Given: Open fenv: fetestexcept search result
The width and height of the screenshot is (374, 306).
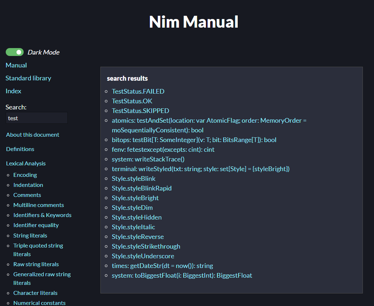Looking at the screenshot, I should click(163, 150).
